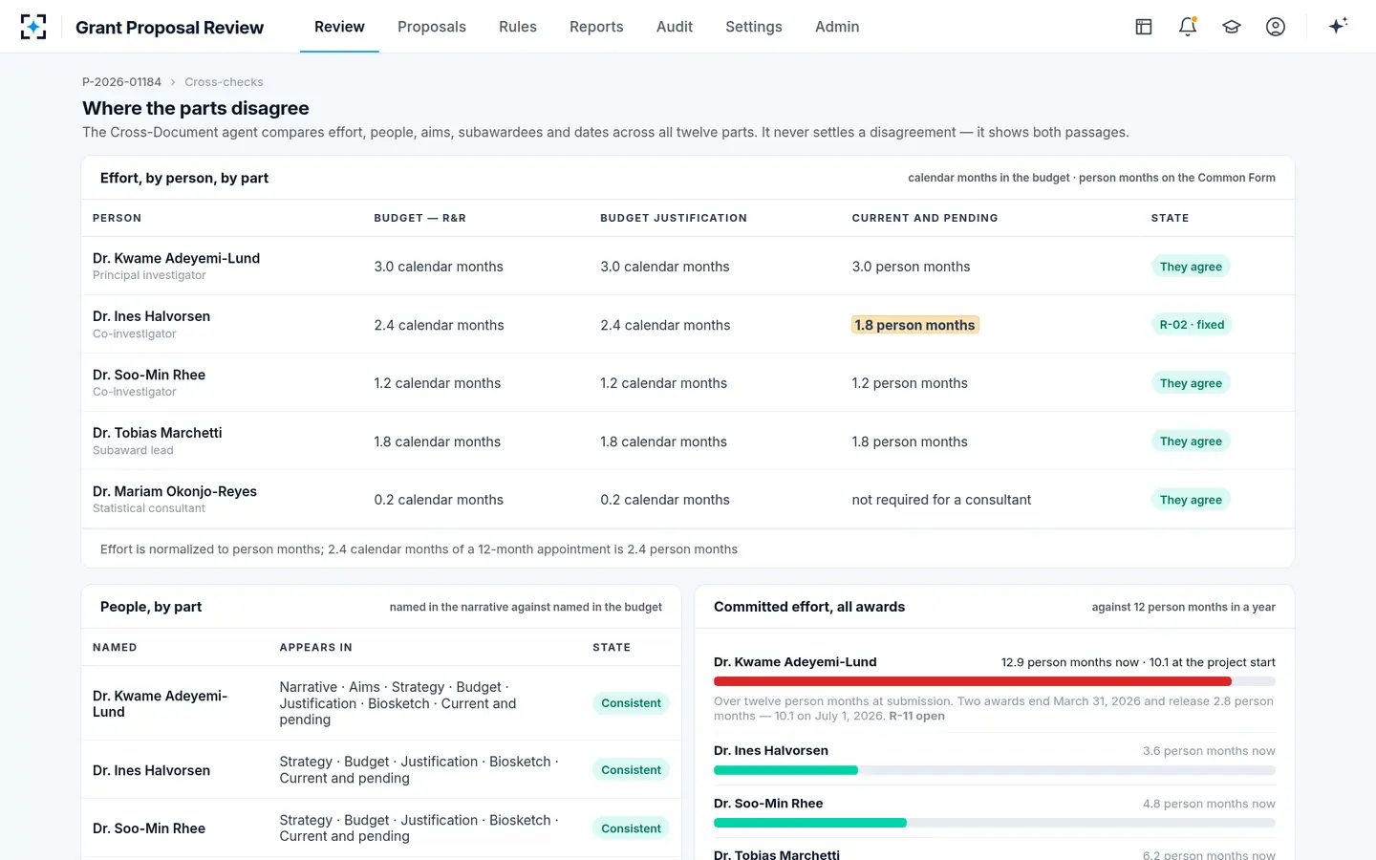
Task: Select Dr. Tobias Marchetti in effort table
Action: coord(158,433)
